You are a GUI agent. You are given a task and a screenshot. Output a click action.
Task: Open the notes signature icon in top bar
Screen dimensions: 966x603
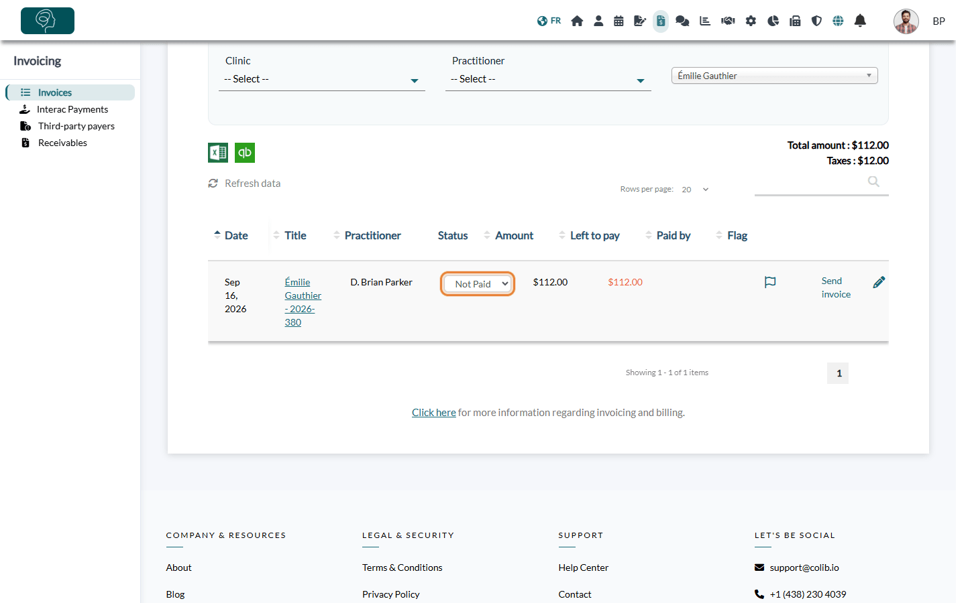[640, 21]
